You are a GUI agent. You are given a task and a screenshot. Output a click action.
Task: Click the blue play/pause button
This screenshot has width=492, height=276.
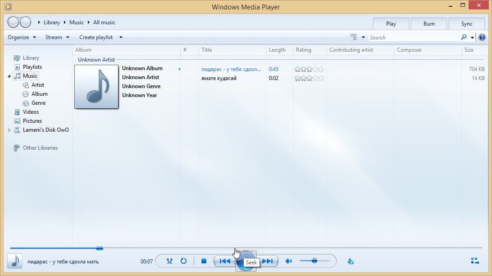pos(246,261)
